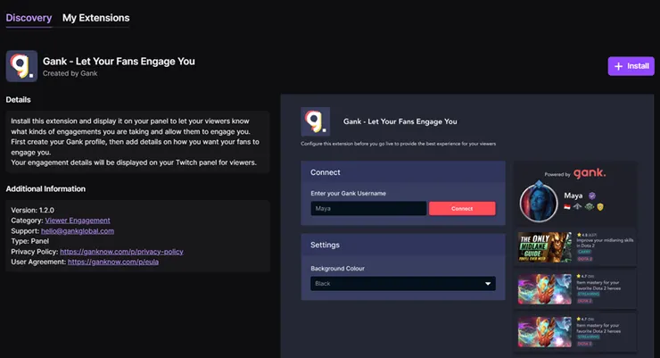Screen dimensions: 660x358
Task: Click the Additional Information heading
Action: (x=45, y=188)
